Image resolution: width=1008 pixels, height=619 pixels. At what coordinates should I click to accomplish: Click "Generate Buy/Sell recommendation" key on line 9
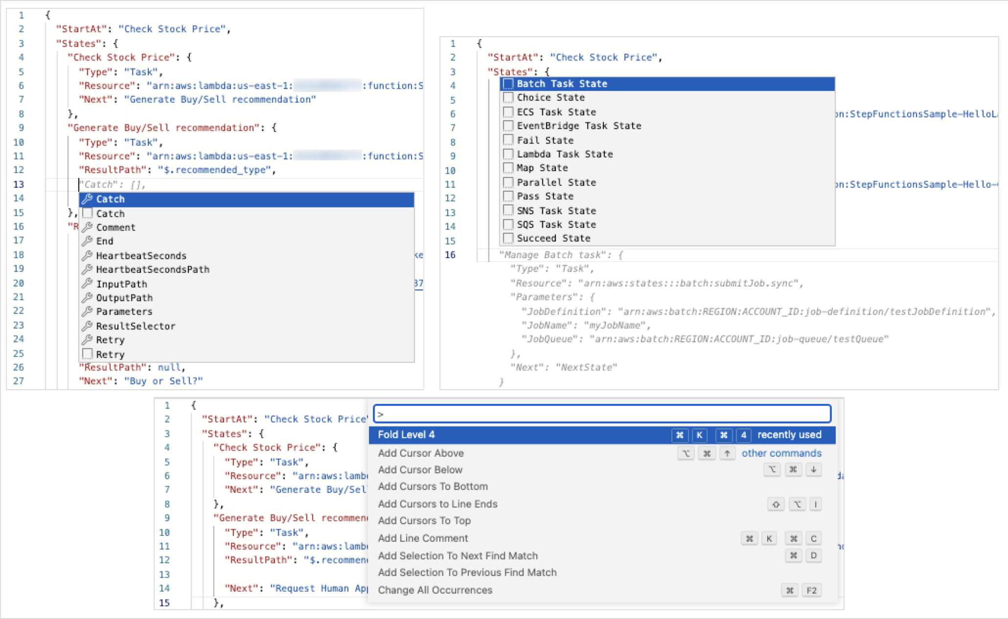click(x=164, y=128)
